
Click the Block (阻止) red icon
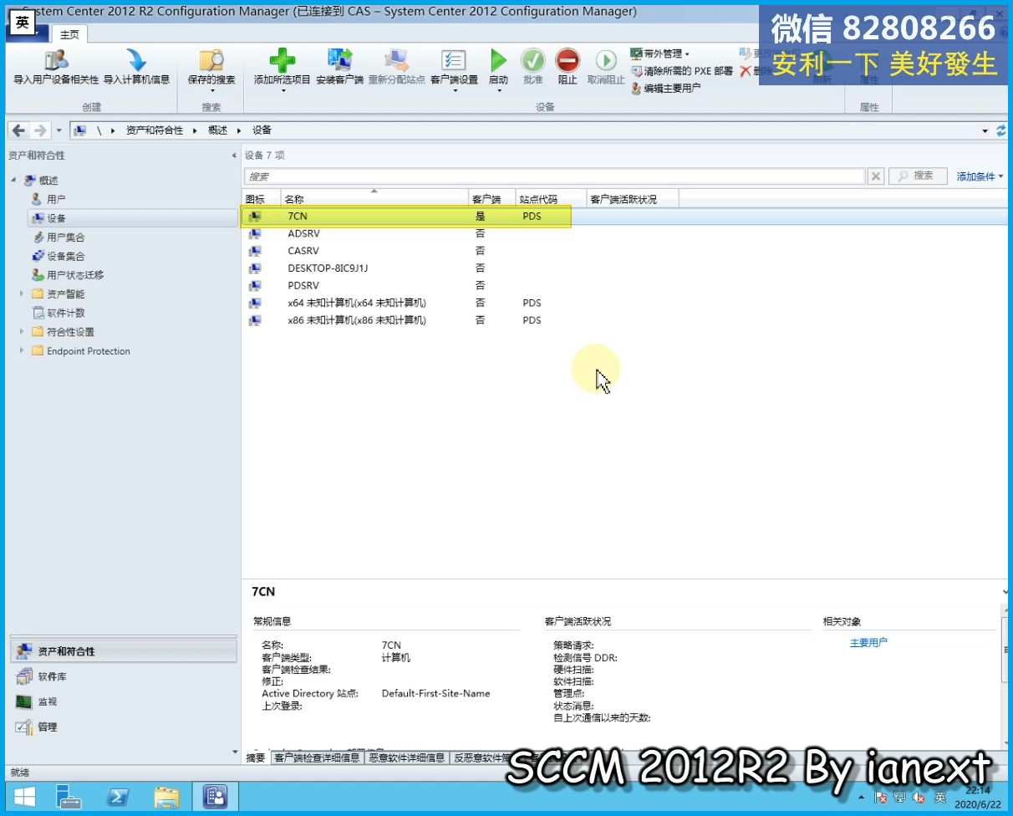point(568,68)
